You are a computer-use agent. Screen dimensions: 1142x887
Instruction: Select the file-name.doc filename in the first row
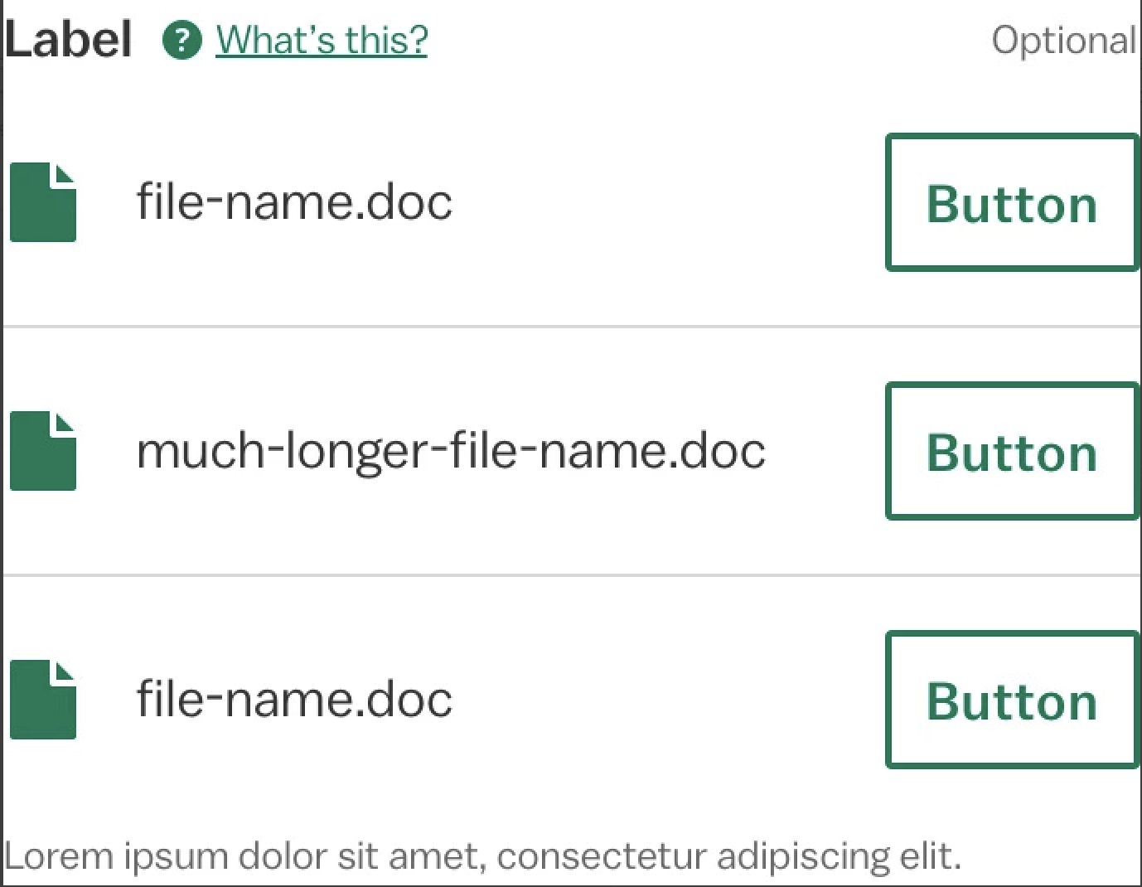coord(295,201)
